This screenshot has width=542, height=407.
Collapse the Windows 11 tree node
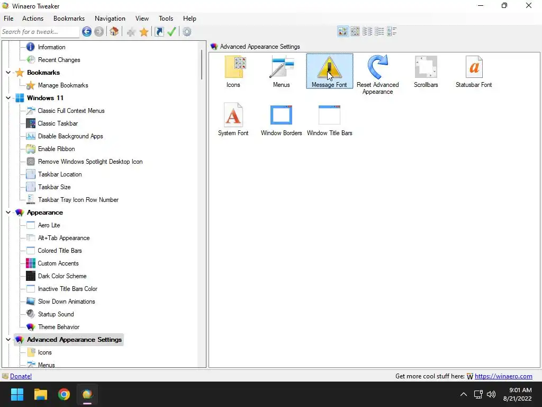(x=8, y=98)
